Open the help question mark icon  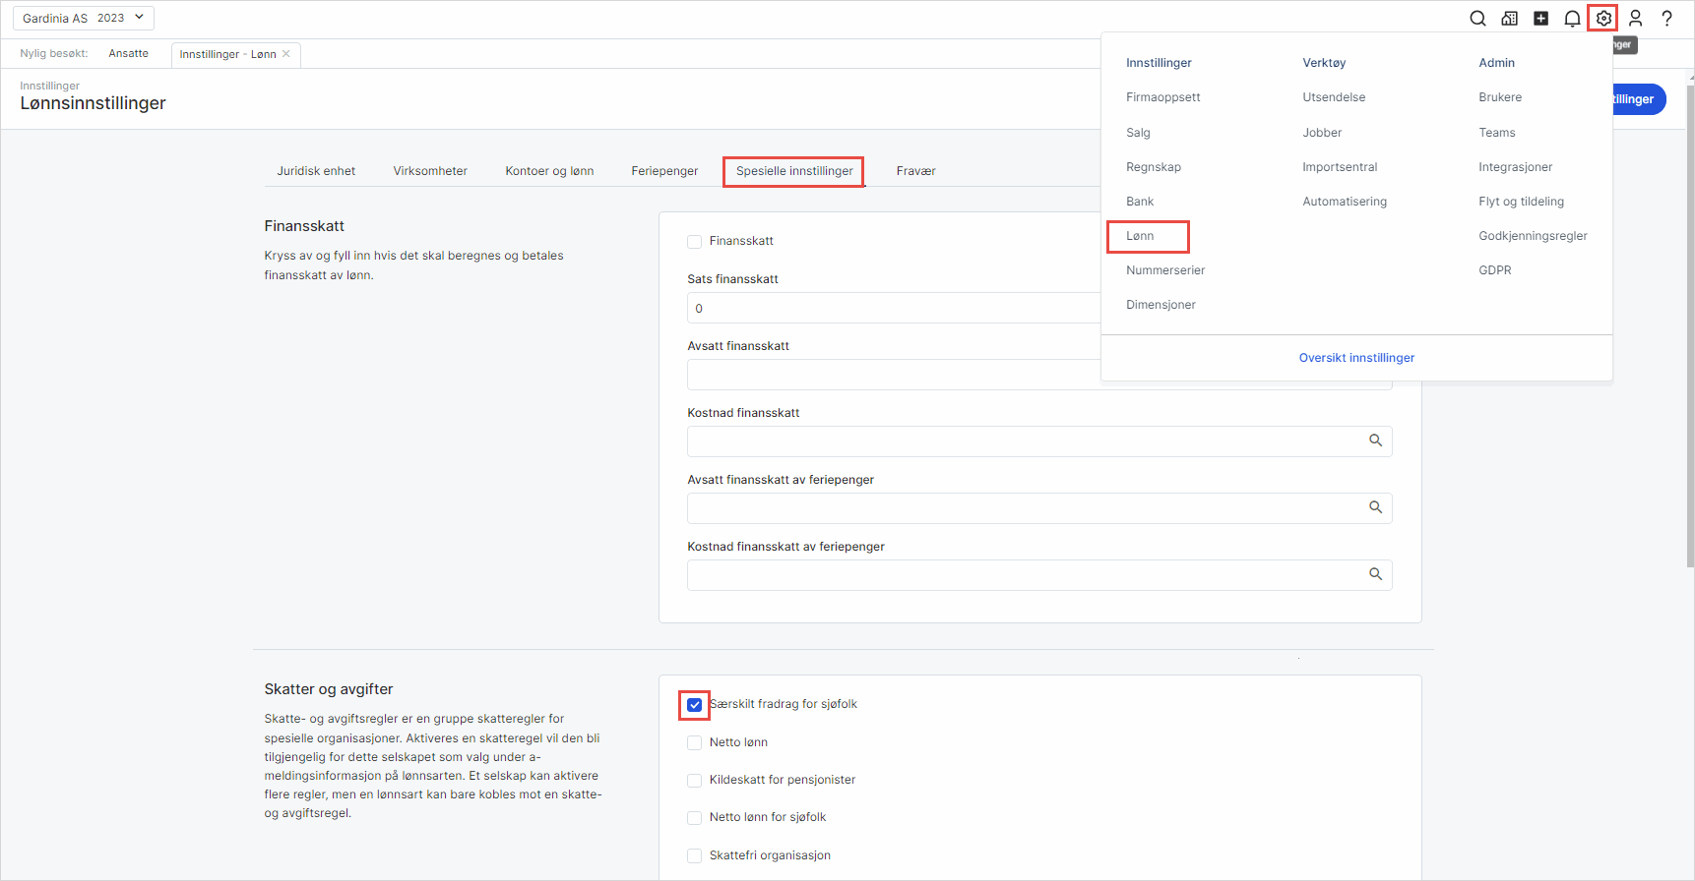click(x=1666, y=19)
